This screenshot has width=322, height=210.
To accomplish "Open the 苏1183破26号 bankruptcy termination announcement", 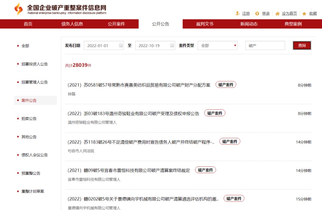I will click(x=141, y=142).
